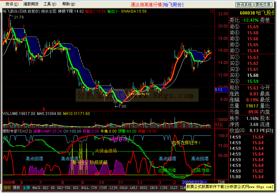278x194 pixels.
Task: Expand the 工具 dropdown menu
Action: pyautogui.click(x=50, y=4)
